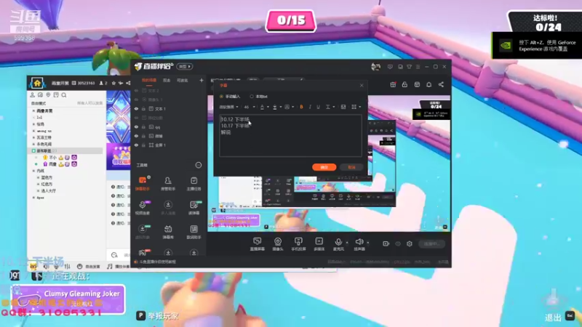Image resolution: width=582 pixels, height=327 pixels.
Task: Add a 手机投屏 phone cast source
Action: pos(298,244)
